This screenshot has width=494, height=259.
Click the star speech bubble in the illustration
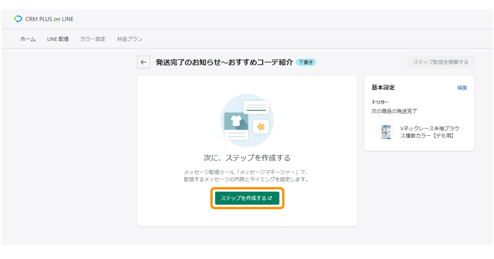pos(260,126)
